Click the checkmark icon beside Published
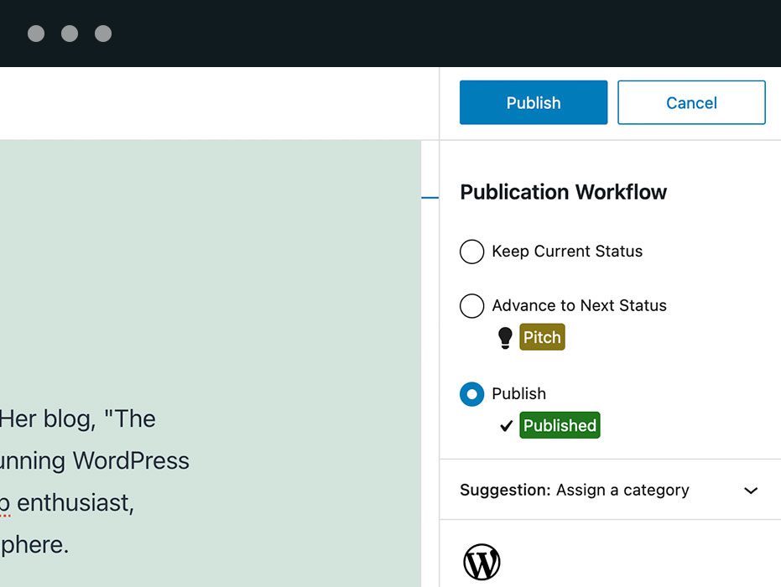 (505, 425)
